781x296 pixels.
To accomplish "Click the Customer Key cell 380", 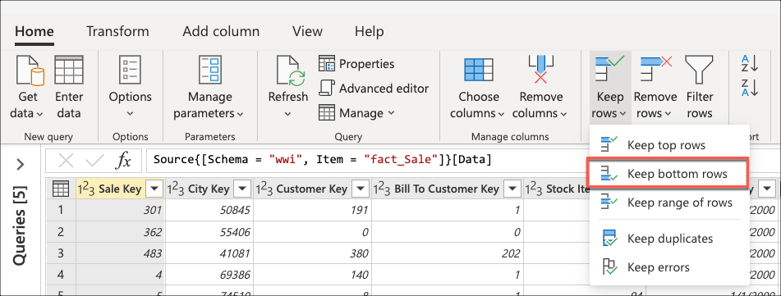I will click(312, 253).
